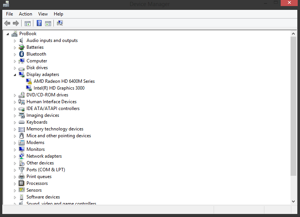Click the AMD Radeon warning device icon
The height and width of the screenshot is (217, 300).
click(29, 81)
